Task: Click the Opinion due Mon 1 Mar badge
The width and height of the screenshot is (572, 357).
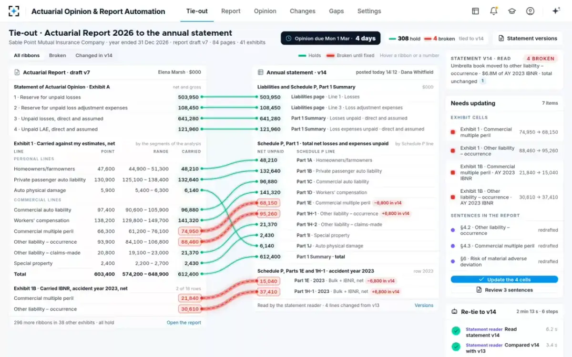Action: pos(330,39)
